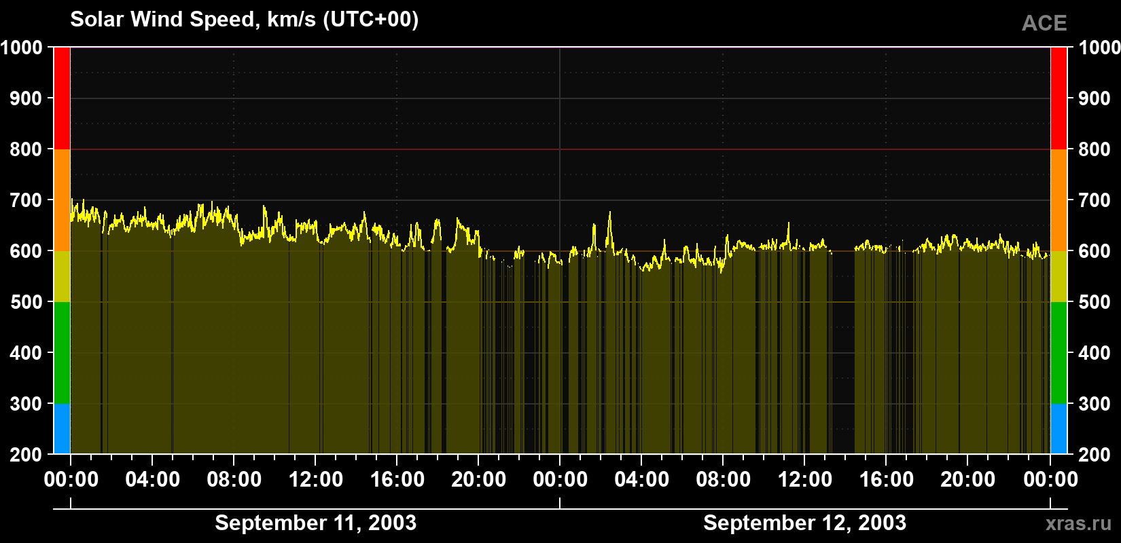This screenshot has height=543, width=1121.
Task: Select the 'September 12, 2003' date label
Action: click(804, 523)
